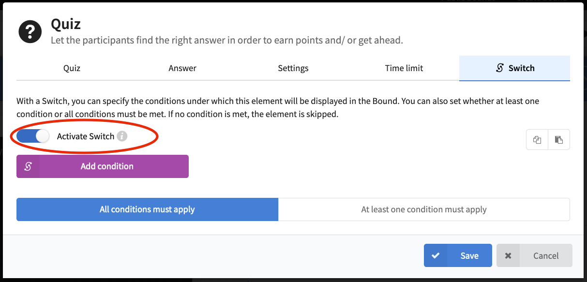Toggle the Activate Switch slider off

(x=33, y=136)
